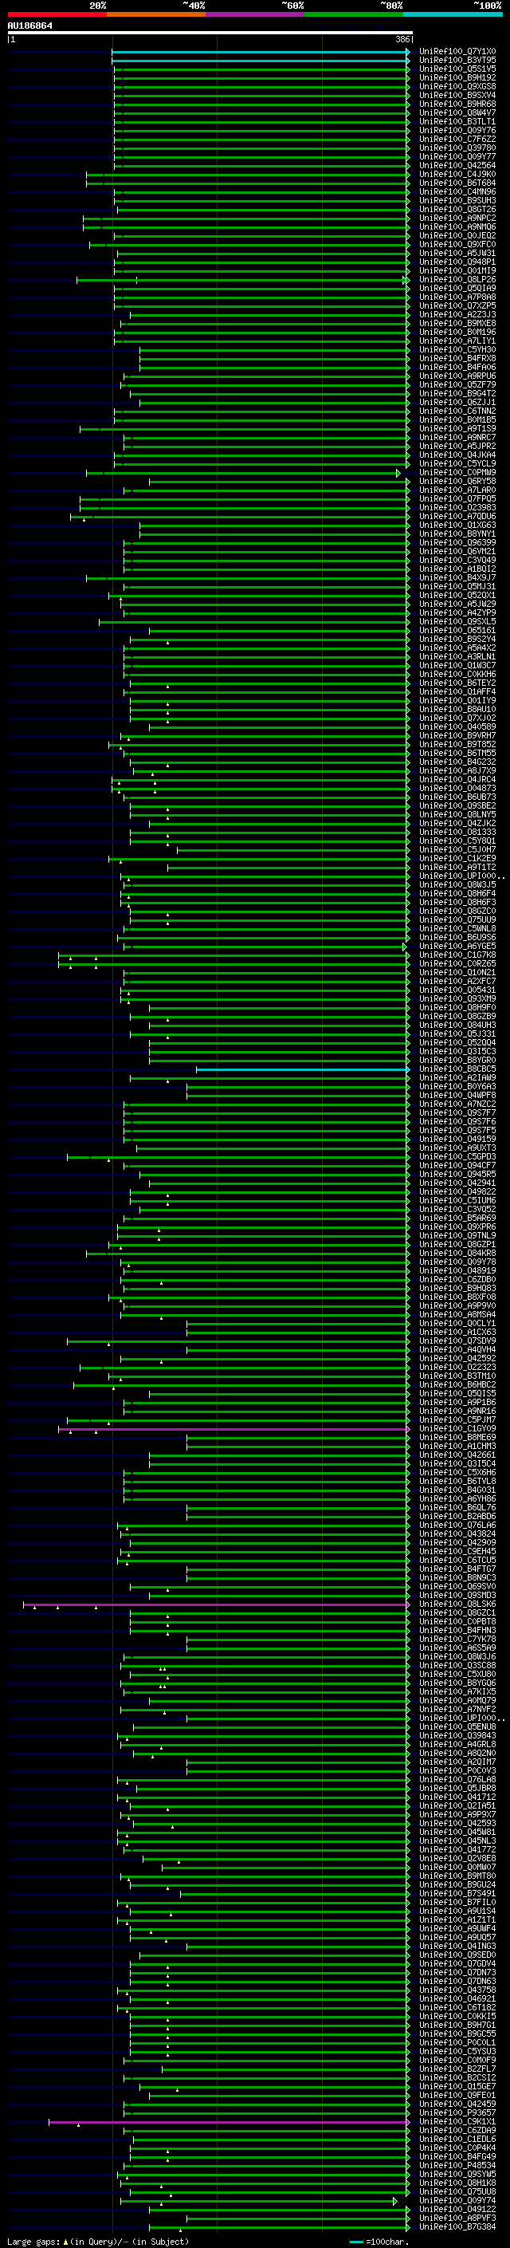
Task: Select the UniRef100_Q39780 label
Action: tap(457, 148)
